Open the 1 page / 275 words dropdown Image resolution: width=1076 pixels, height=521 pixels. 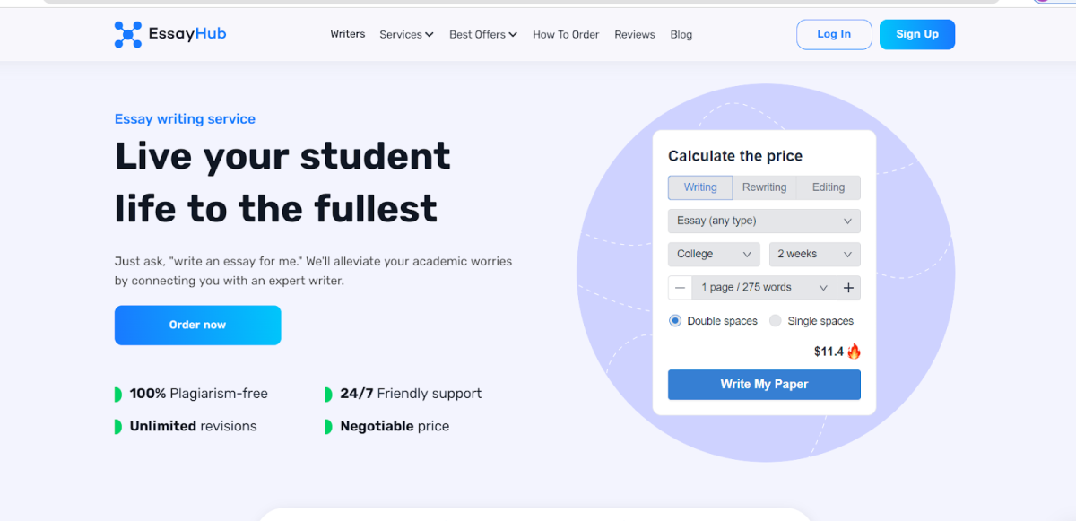point(763,287)
